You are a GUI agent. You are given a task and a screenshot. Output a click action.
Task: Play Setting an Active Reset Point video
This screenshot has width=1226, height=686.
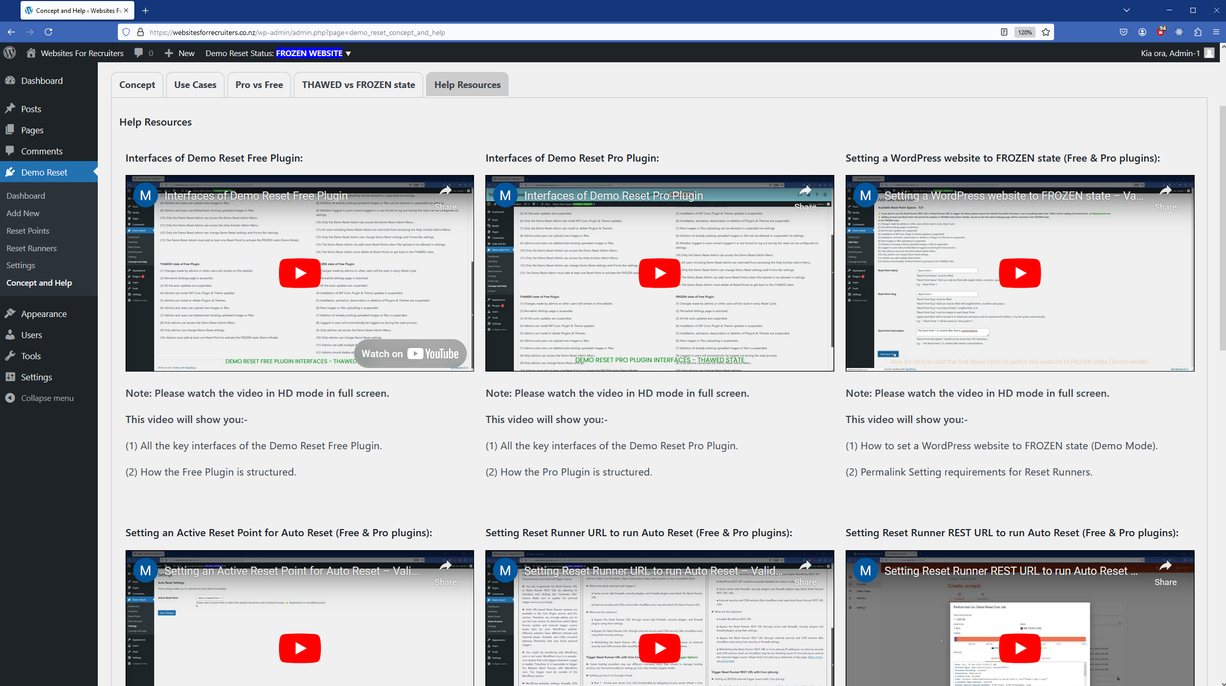click(x=300, y=648)
